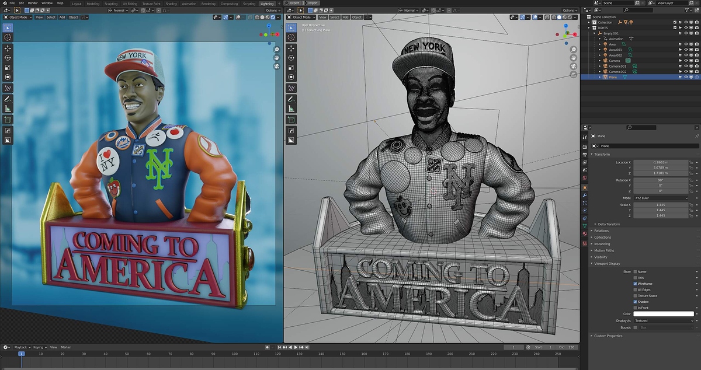Open the File menu
701x370 pixels.
pos(12,3)
